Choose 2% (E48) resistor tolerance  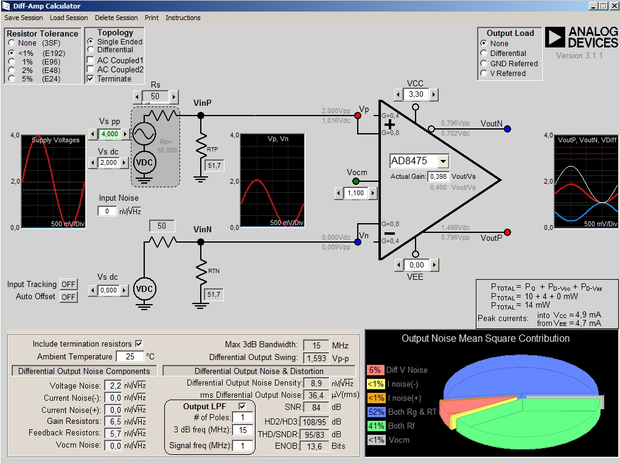coord(12,71)
